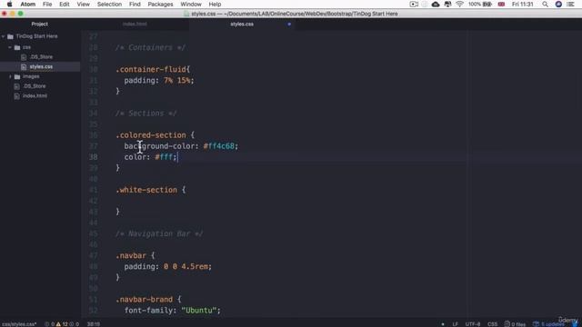Select the Project panel header
The width and height of the screenshot is (582, 327).
pyautogui.click(x=40, y=25)
